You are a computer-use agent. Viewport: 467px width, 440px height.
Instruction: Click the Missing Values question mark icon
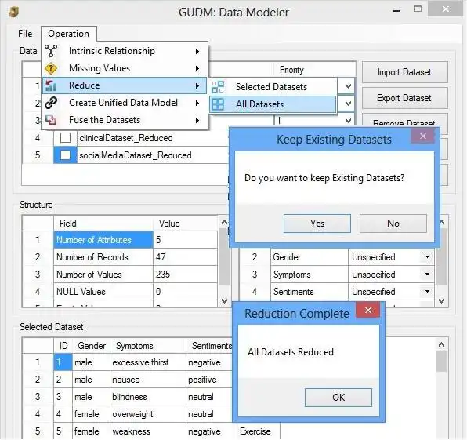[x=51, y=68]
